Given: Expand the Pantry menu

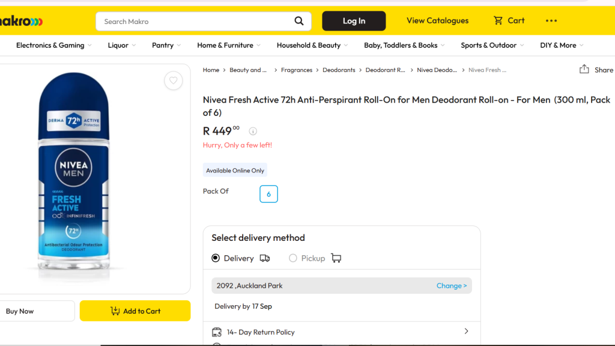Looking at the screenshot, I should (166, 46).
